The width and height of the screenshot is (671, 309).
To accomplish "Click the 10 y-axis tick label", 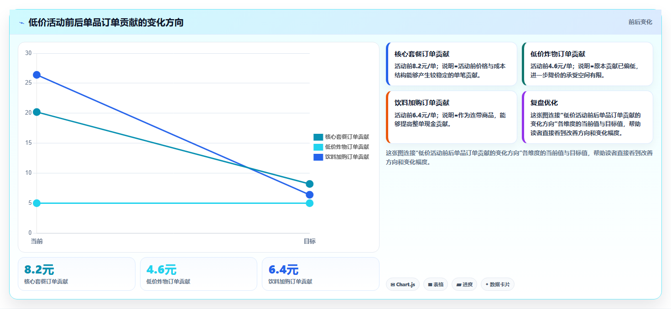I will [x=28, y=173].
